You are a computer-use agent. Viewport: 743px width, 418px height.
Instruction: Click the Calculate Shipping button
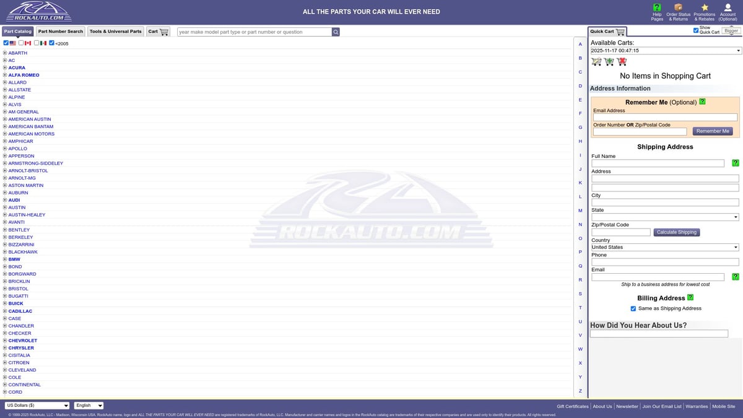(x=677, y=232)
